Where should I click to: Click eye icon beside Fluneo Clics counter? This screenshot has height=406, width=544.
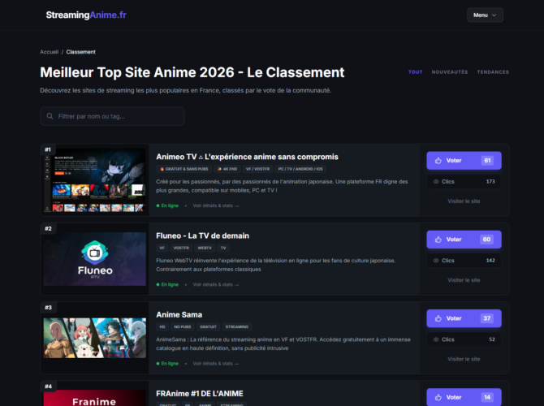436,261
